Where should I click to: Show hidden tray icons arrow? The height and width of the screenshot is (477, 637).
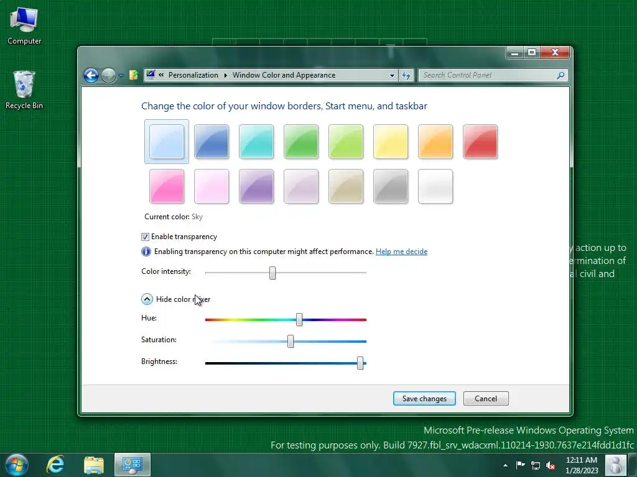tap(505, 465)
